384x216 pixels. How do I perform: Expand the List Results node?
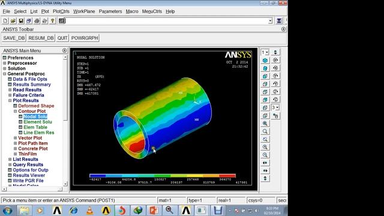[10, 160]
